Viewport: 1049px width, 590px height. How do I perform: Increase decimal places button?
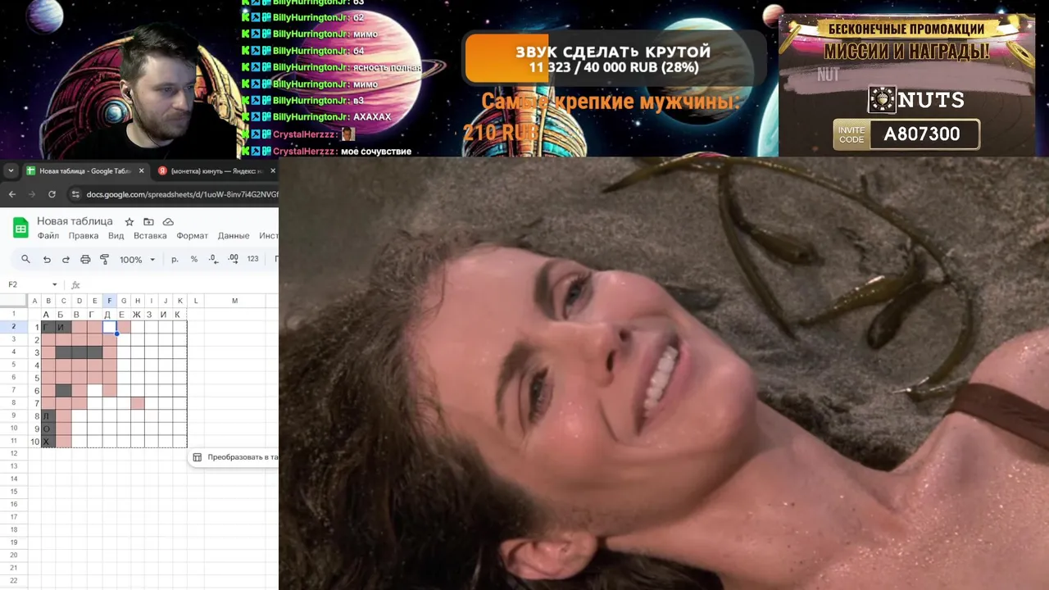[233, 259]
